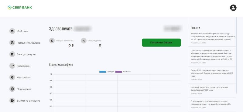Click the percent income icon
The width and height of the screenshot is (243, 112).
(x=84, y=41)
